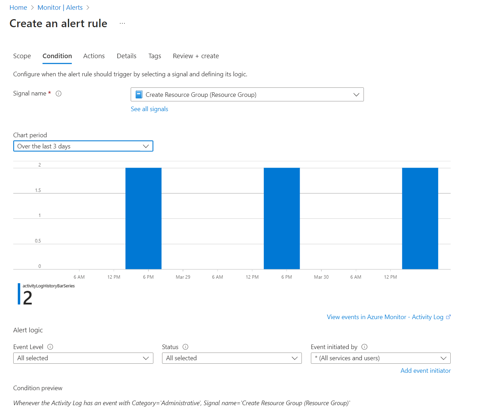This screenshot has width=489, height=417.
Task: Click the first chart bar near 6 PM
Action: [x=143, y=218]
